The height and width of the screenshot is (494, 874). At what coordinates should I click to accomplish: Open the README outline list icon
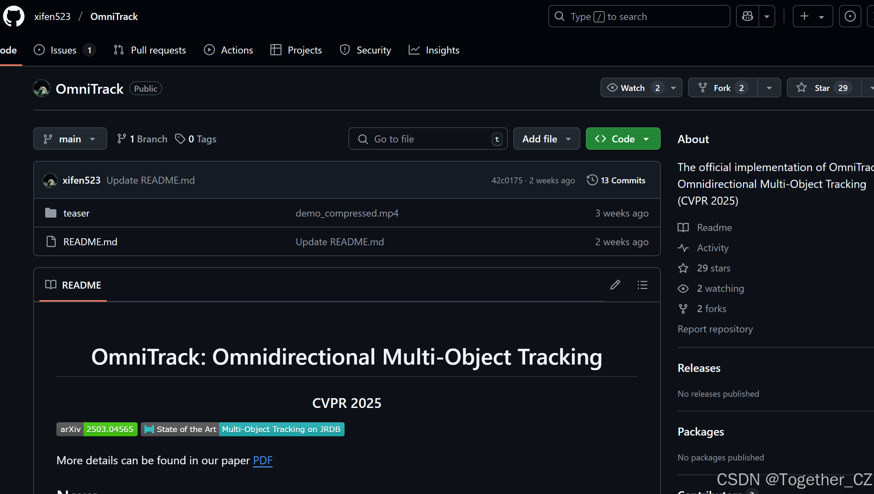642,285
